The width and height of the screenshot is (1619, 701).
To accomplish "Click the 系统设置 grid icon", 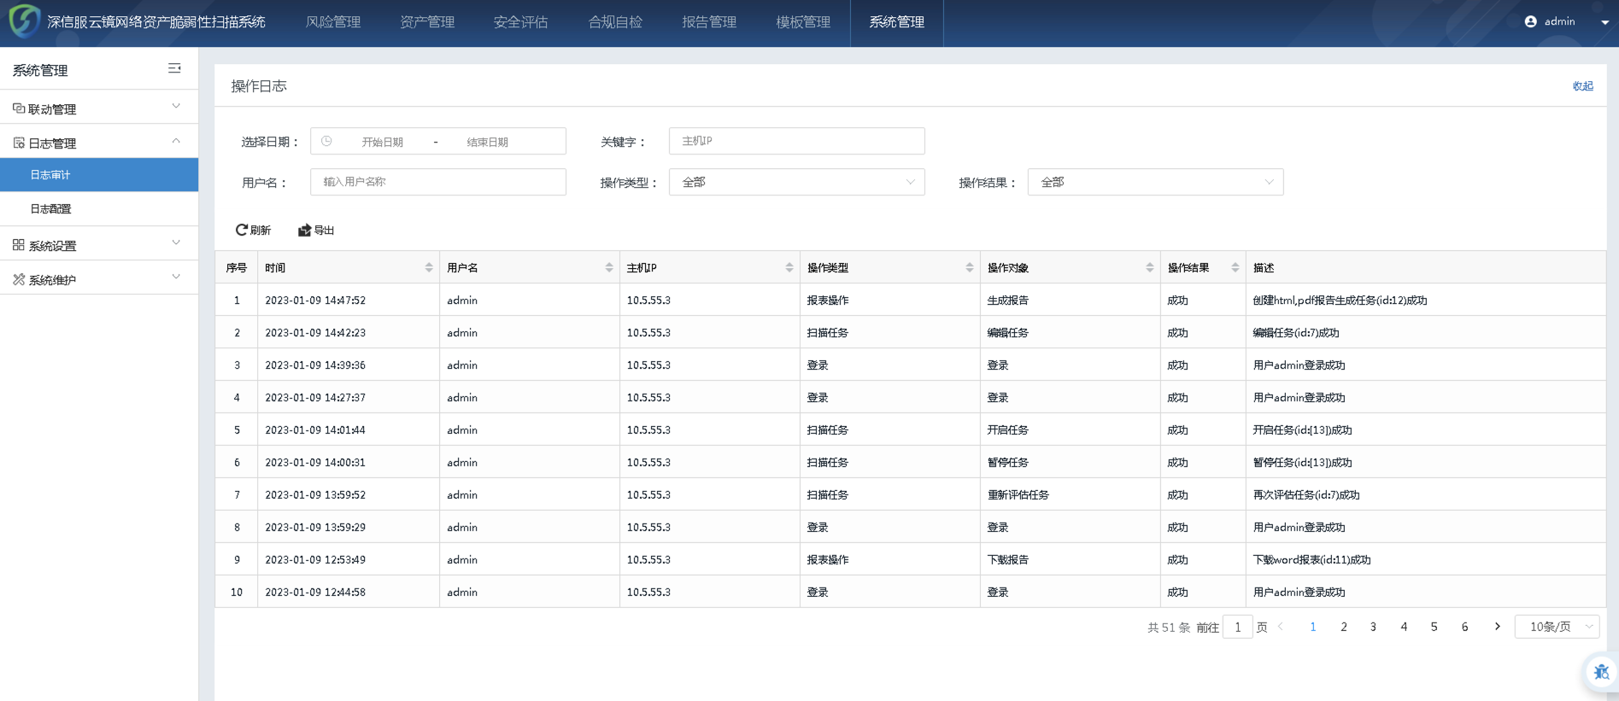I will click(x=19, y=245).
